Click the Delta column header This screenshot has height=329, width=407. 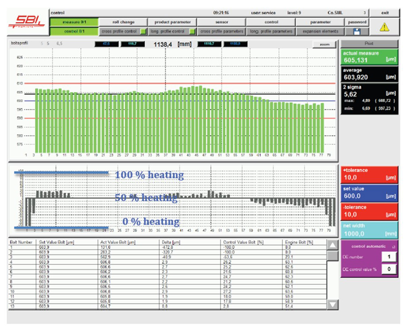pyautogui.click(x=171, y=242)
